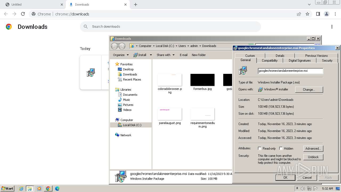
Task: Toggle Chrome side panel icon
Action: click(318, 14)
